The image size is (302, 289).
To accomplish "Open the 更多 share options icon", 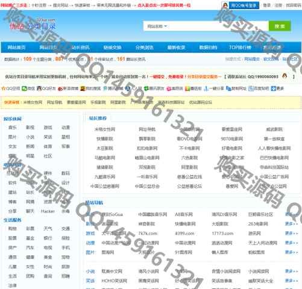I will click(273, 89).
